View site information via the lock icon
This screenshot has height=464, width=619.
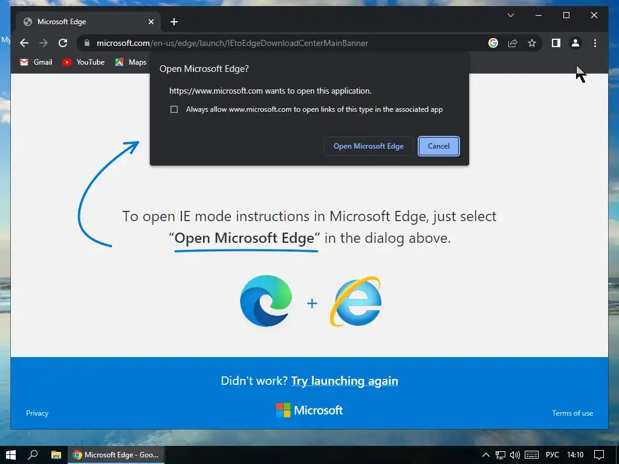(x=87, y=43)
